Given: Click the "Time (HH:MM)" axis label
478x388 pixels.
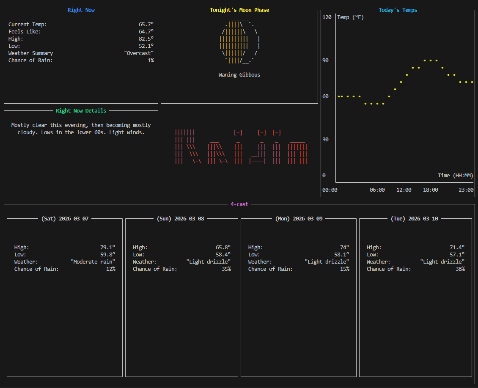Looking at the screenshot, I should point(455,176).
